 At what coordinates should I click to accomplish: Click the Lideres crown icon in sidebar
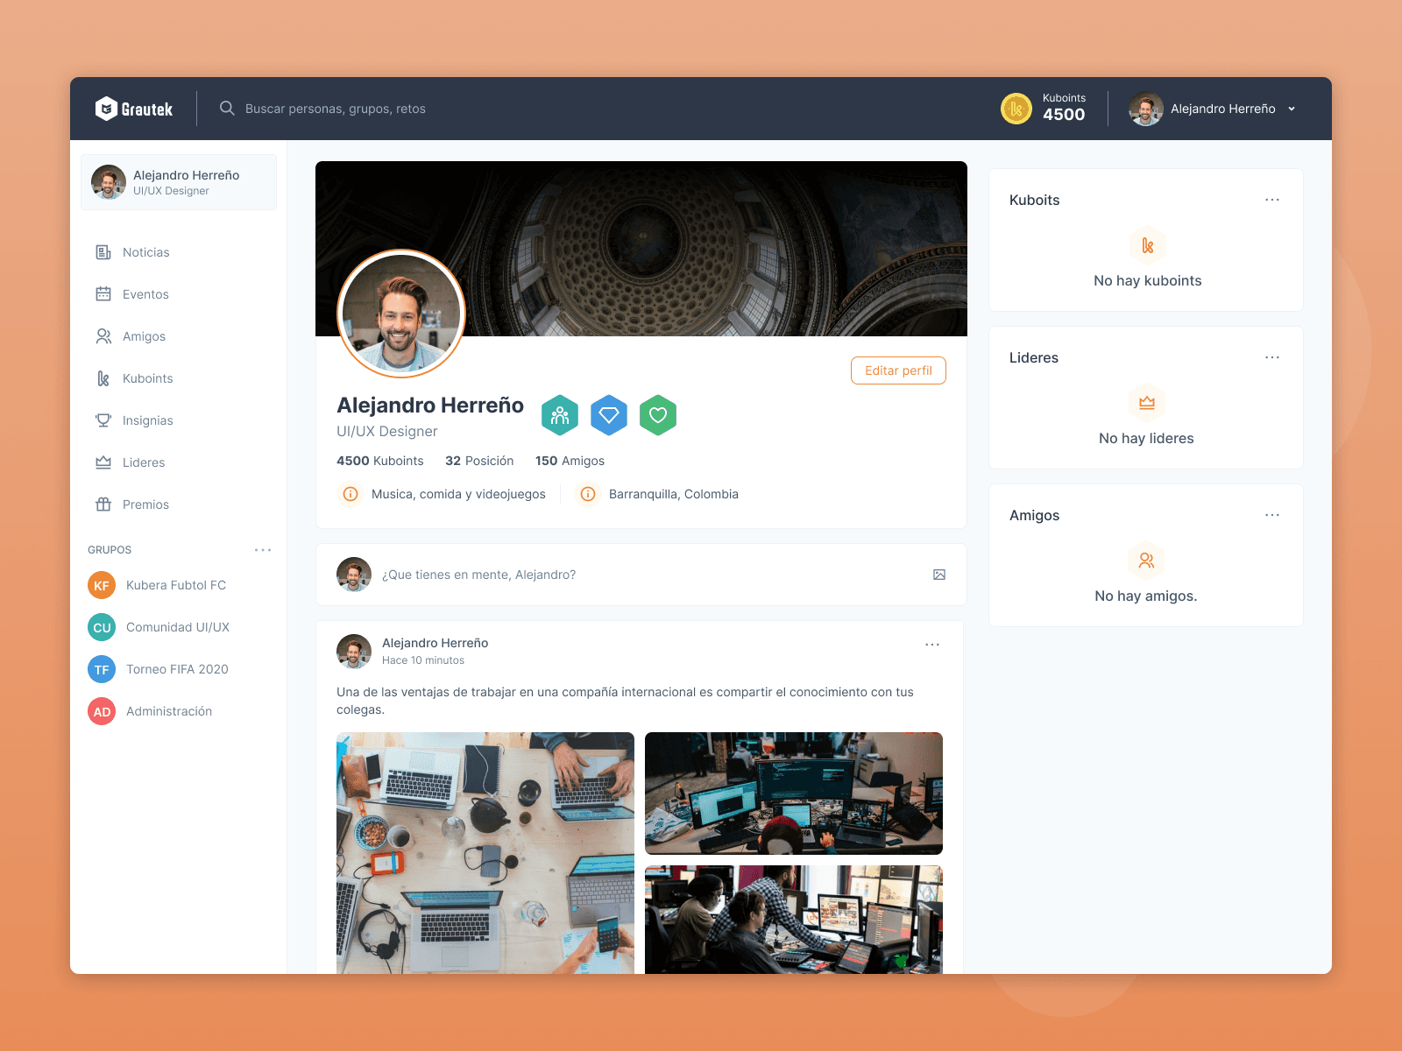(103, 462)
